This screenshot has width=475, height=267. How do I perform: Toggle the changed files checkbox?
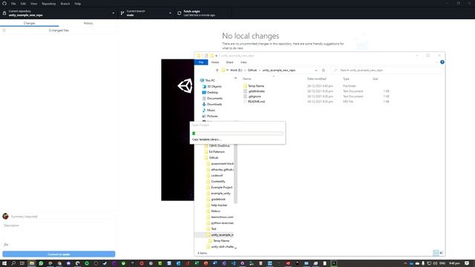pos(4,30)
